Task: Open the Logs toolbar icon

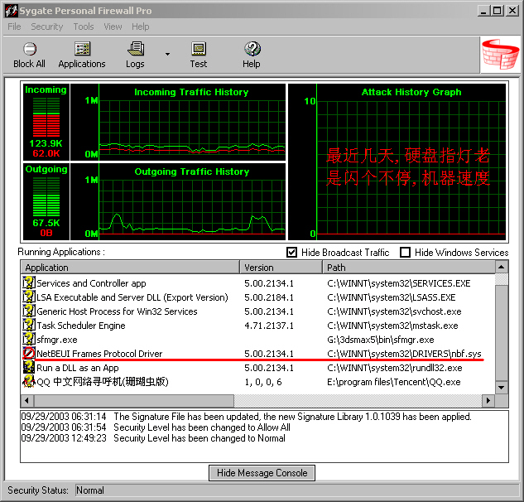Action: click(135, 49)
